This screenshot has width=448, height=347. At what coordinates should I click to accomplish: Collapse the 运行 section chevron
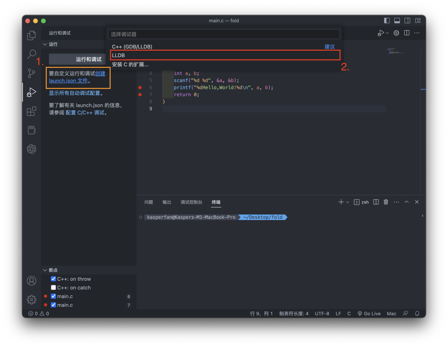tap(45, 44)
